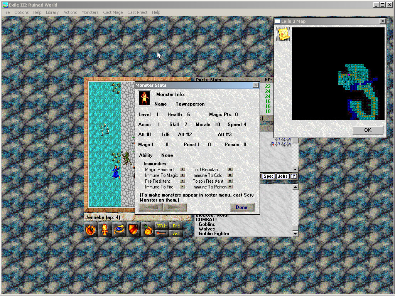Click the Parry shield icon
Image resolution: width=395 pixels, height=296 pixels.
click(133, 229)
